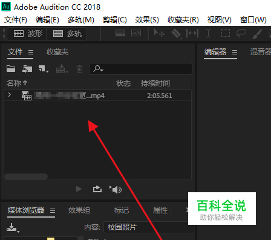The image size is (271, 240).
Task: Click the Adobe Audition Au app icon
Action: coord(6,7)
